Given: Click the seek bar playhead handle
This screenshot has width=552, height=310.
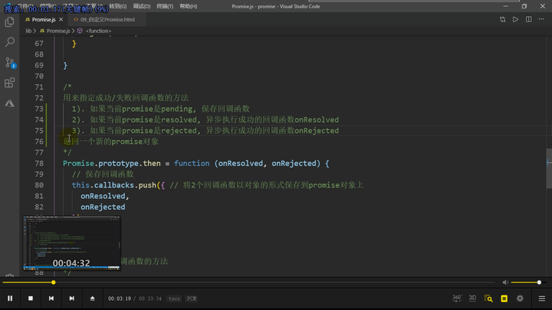Looking at the screenshot, I should 54,282.
